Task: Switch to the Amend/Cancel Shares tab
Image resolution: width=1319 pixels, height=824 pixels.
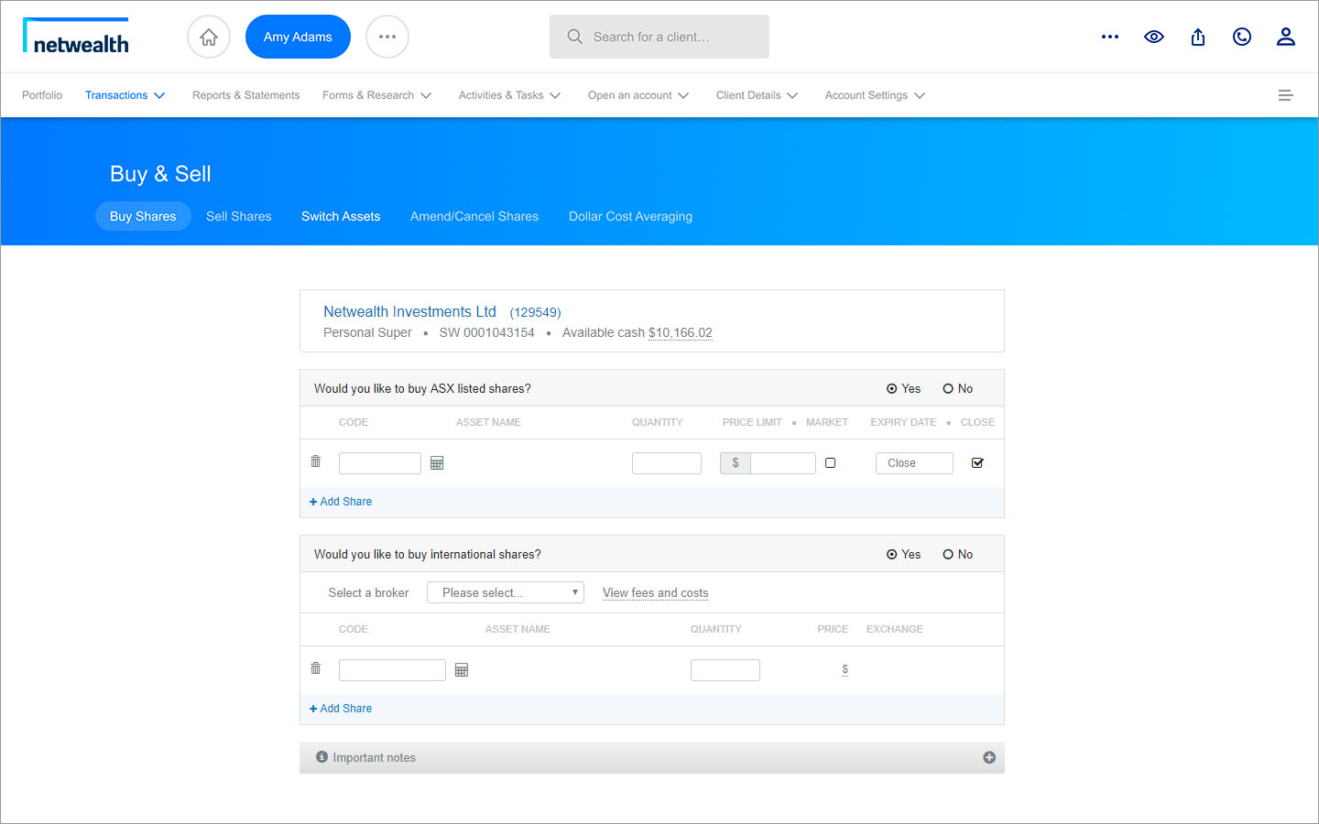Action: [474, 216]
